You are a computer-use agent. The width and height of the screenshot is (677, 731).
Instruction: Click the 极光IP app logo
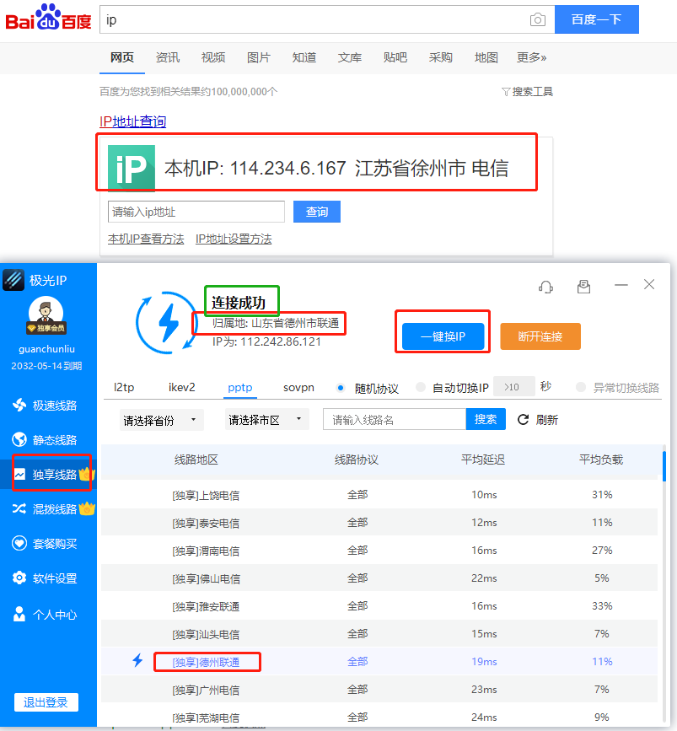point(13,280)
